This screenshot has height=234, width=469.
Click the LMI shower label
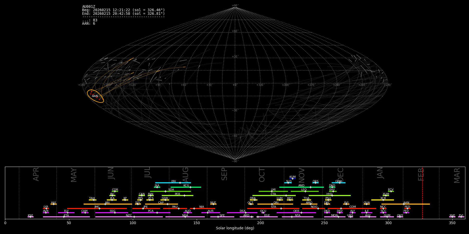point(273,190)
